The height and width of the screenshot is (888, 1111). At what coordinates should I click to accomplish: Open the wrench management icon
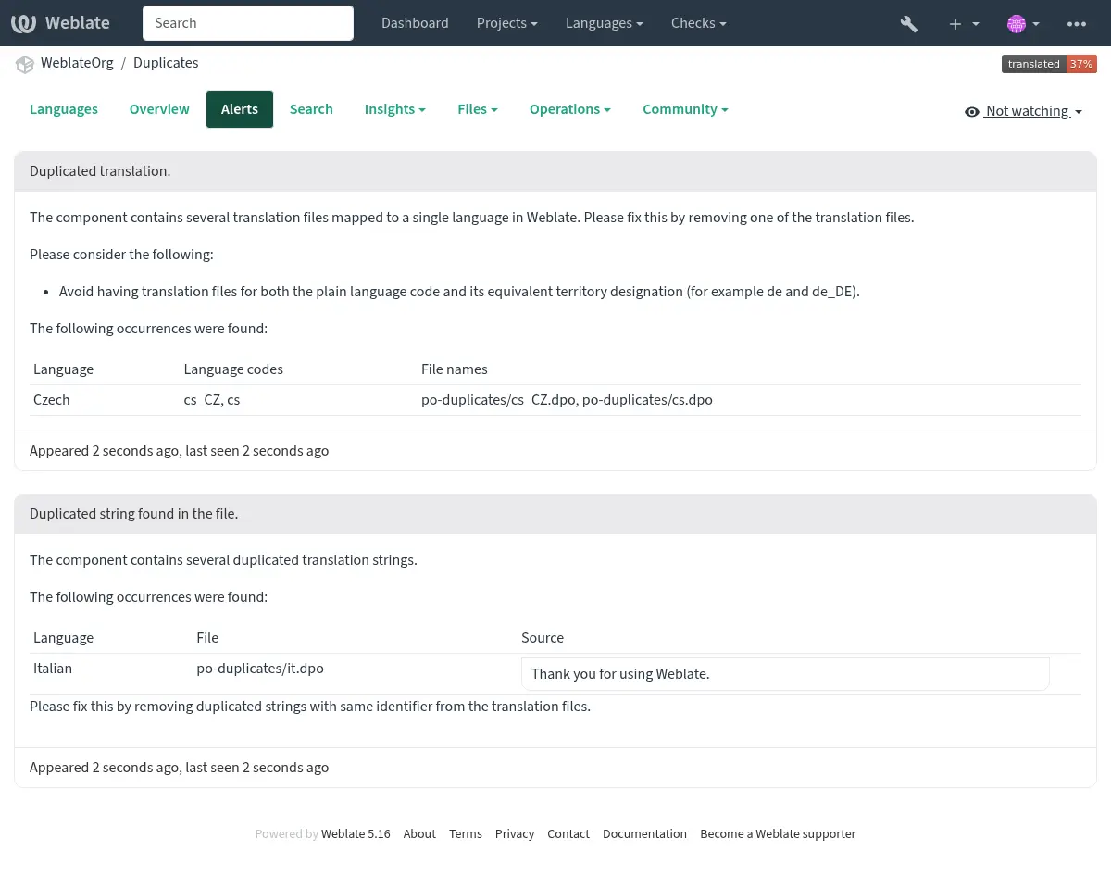point(908,24)
